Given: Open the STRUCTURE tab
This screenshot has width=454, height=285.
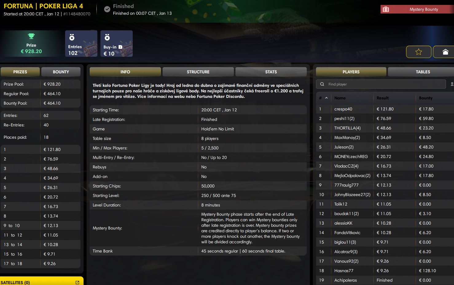Looking at the screenshot, I should [198, 72].
